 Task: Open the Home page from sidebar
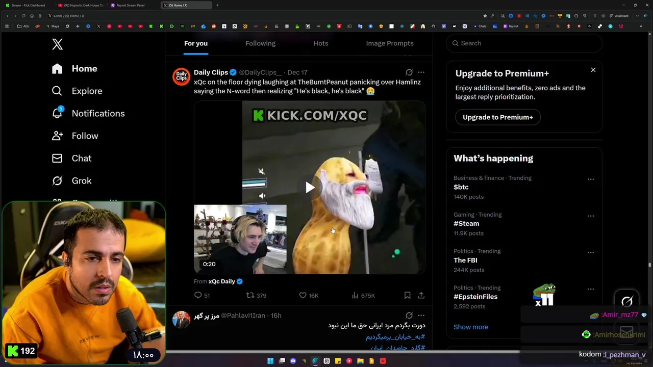75,68
